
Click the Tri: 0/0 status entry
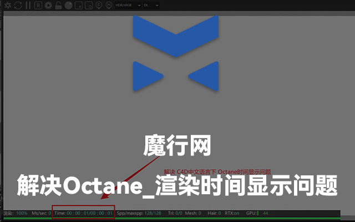[x=175, y=213]
